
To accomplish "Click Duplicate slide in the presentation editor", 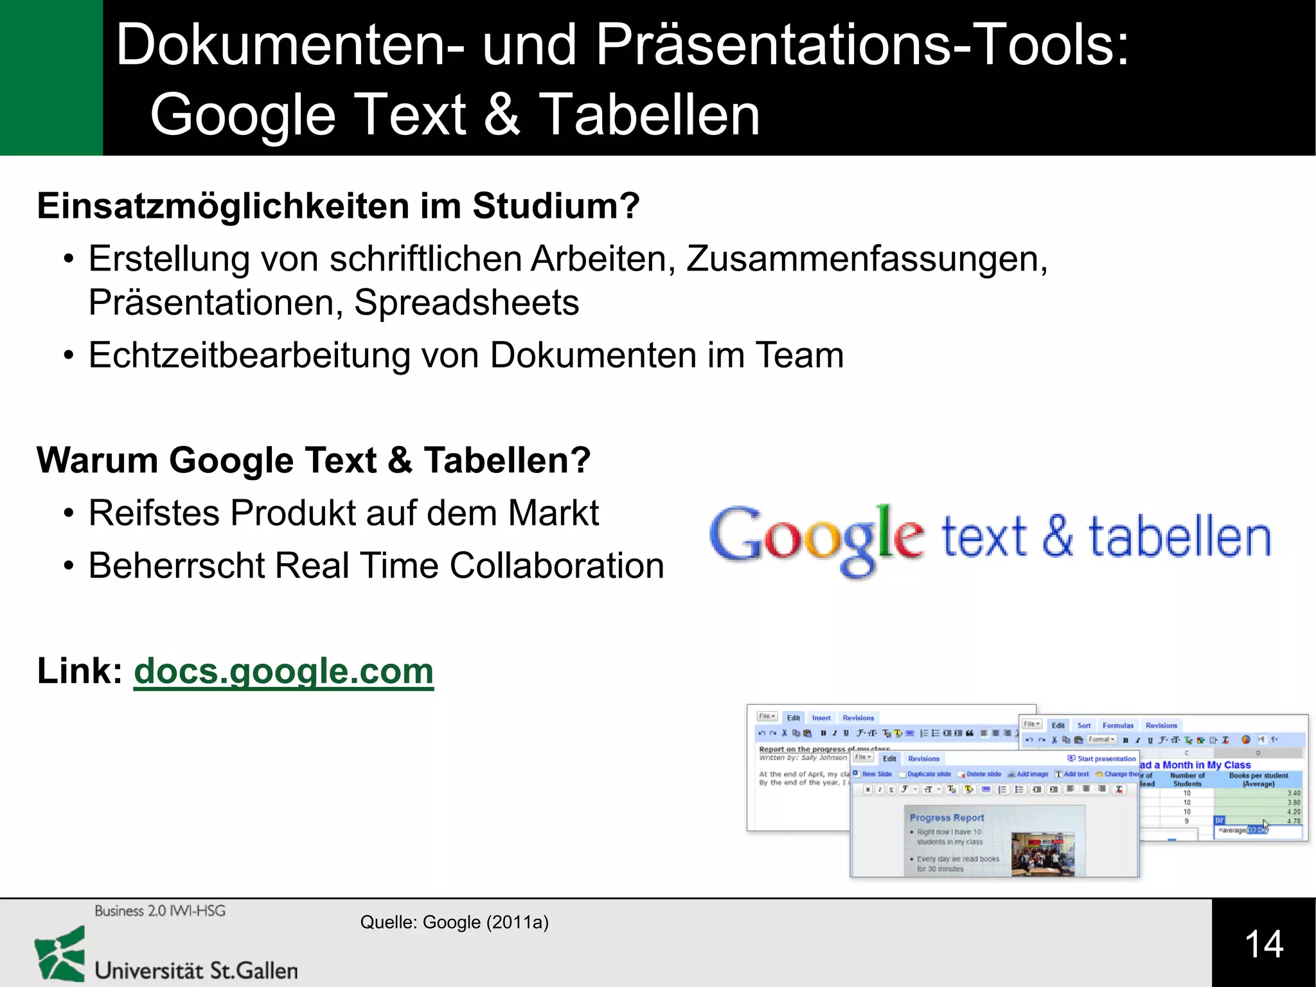I will point(925,774).
